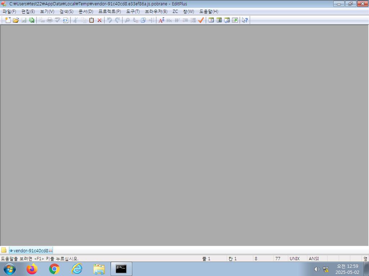Image resolution: width=369 pixels, height=276 pixels.
Task: Select the vendor-91c40cd8 document tab
Action: (31, 250)
